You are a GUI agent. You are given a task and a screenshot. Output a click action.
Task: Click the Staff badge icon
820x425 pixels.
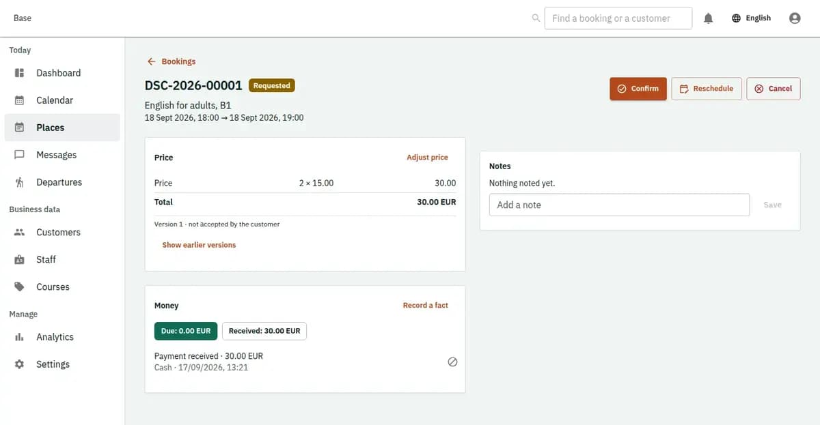20,260
